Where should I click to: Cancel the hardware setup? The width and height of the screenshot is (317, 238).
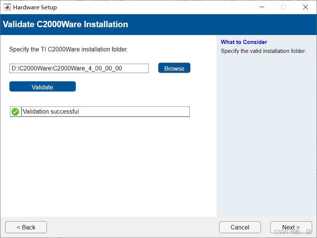click(240, 227)
